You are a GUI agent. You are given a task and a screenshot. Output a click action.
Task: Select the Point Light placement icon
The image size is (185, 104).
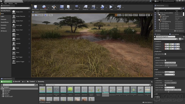click(14, 25)
